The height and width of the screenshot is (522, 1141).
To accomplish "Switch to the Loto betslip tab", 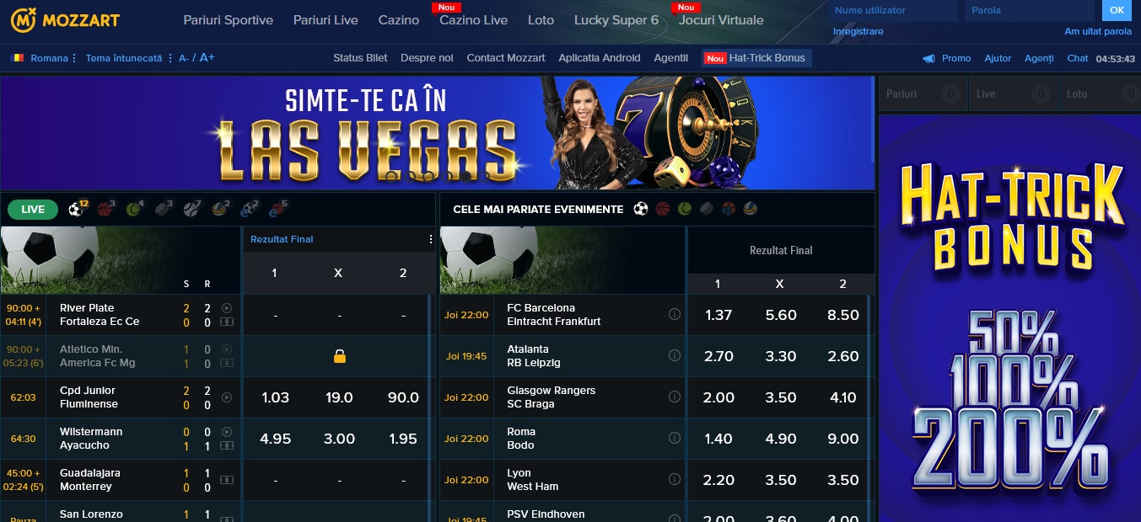I will 1095,93.
